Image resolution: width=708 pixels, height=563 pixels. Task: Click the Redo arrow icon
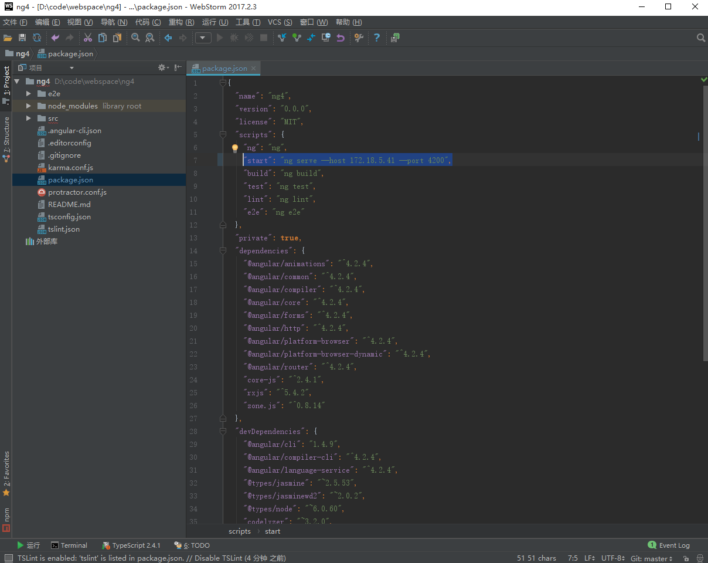pyautogui.click(x=70, y=38)
